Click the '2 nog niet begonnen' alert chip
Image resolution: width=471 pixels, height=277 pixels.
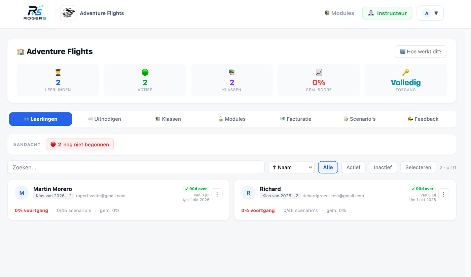(x=80, y=145)
